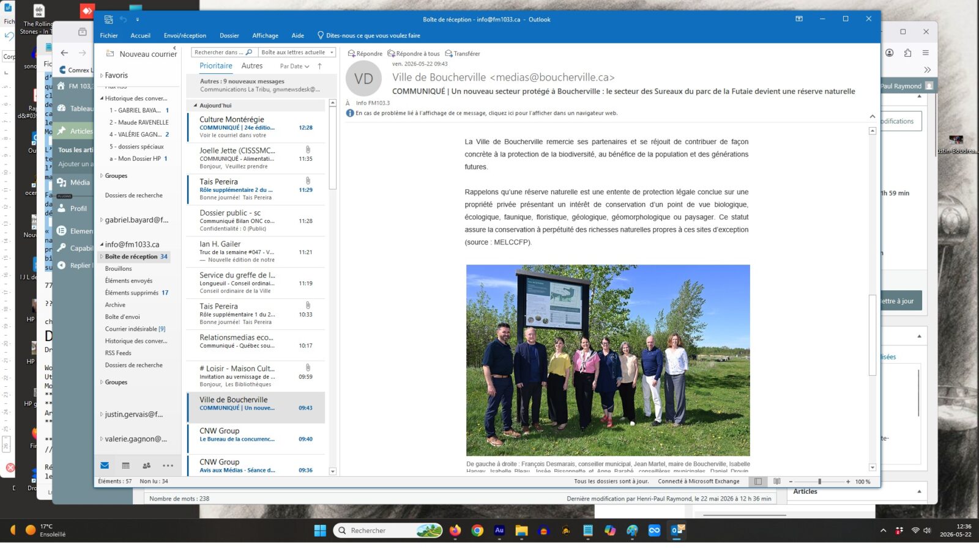The height and width of the screenshot is (550, 979).
Task: Click the Nouveau courrier button
Action: (141, 54)
